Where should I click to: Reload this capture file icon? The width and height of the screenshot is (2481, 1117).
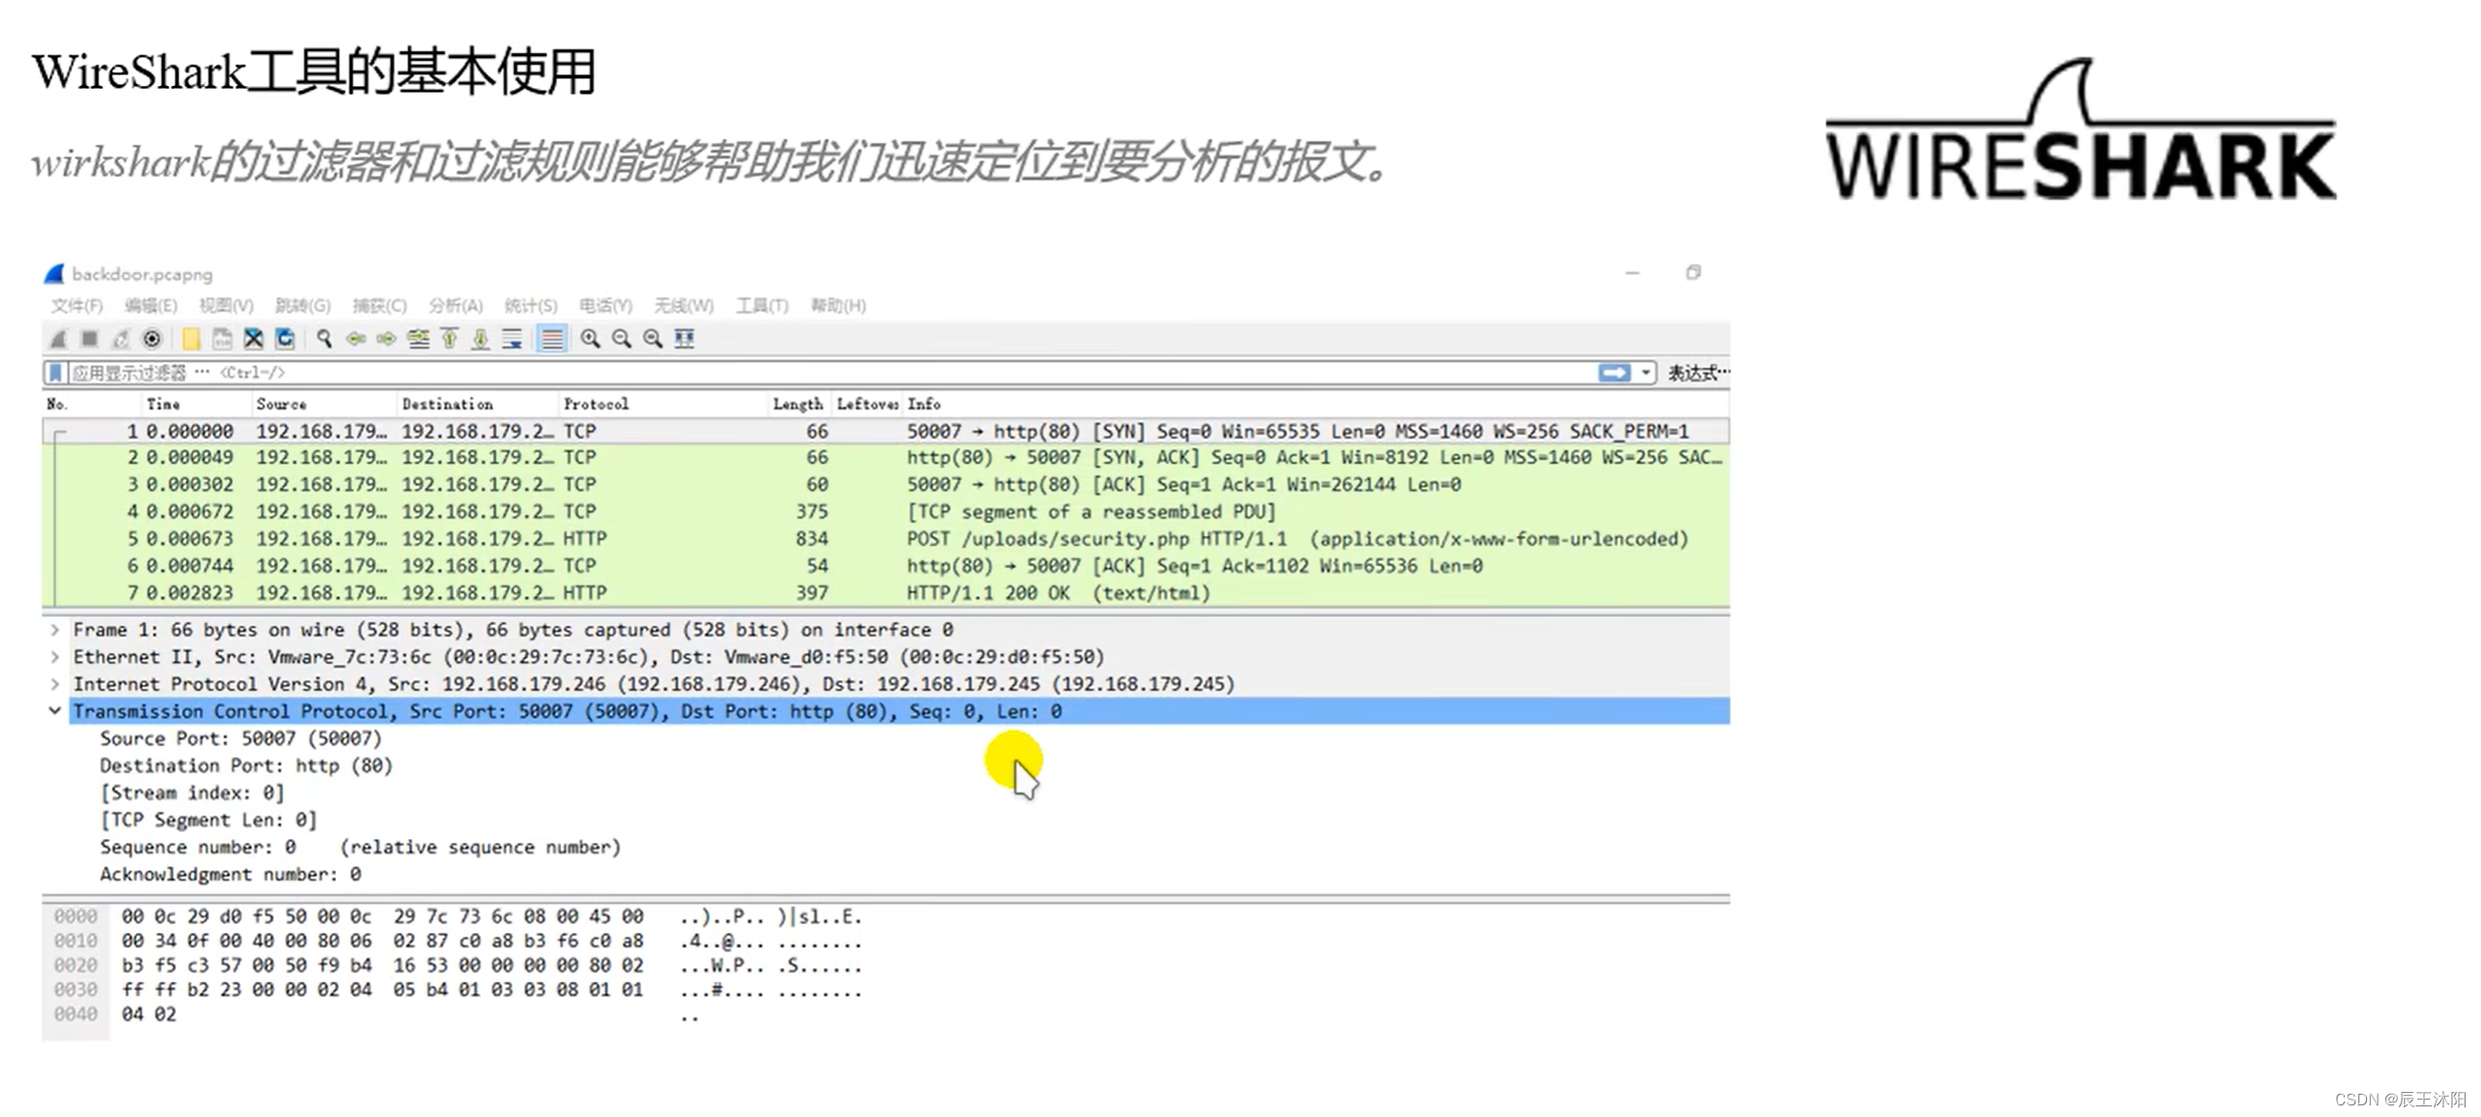pyautogui.click(x=285, y=339)
